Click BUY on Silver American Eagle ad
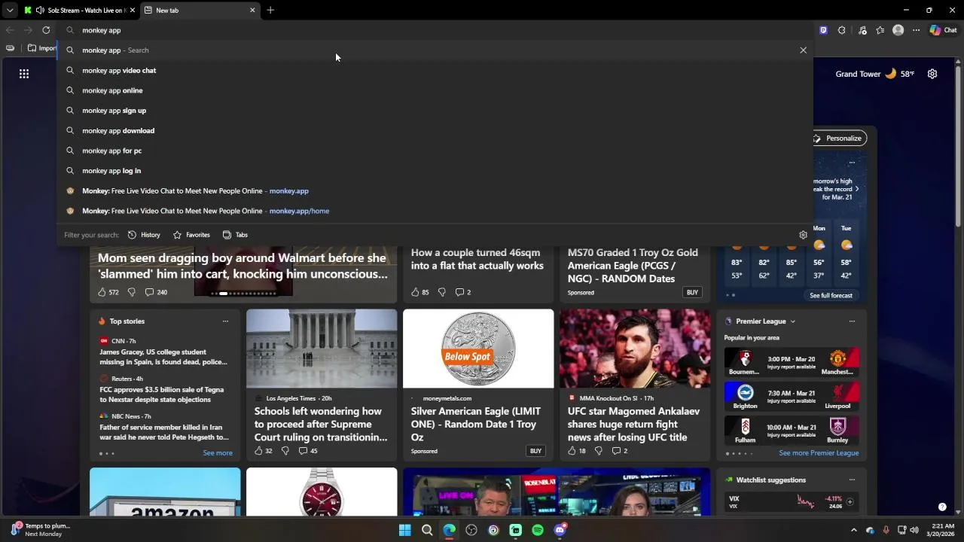 coord(535,451)
